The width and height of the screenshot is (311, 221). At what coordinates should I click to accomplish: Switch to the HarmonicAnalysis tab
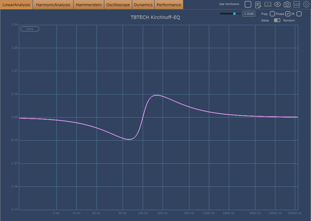(x=53, y=5)
